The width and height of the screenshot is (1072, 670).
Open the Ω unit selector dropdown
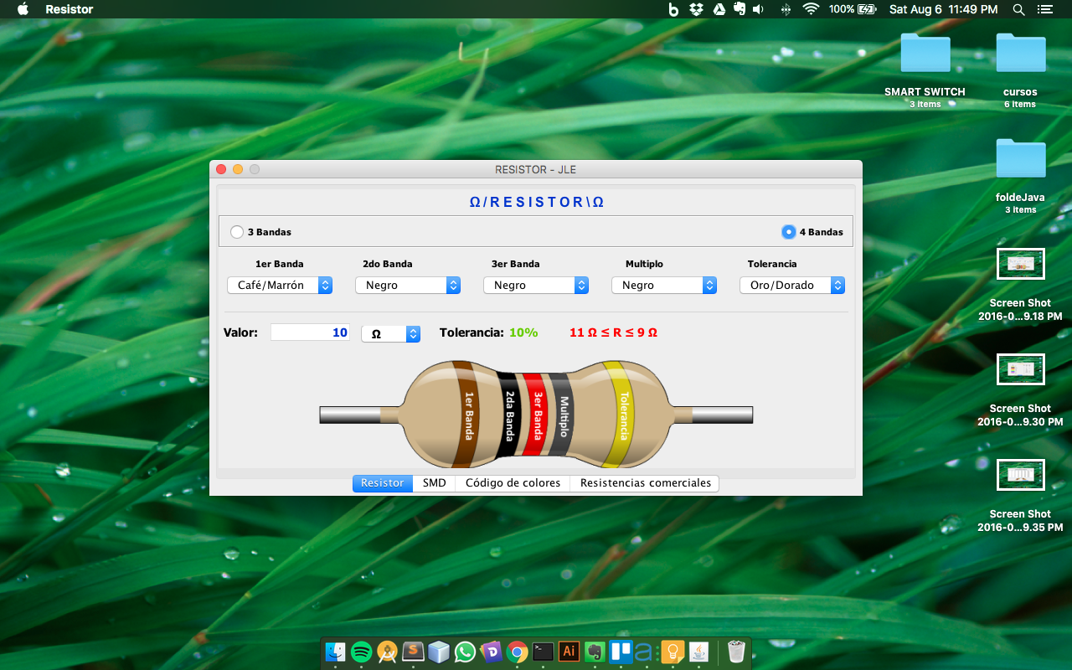[390, 333]
